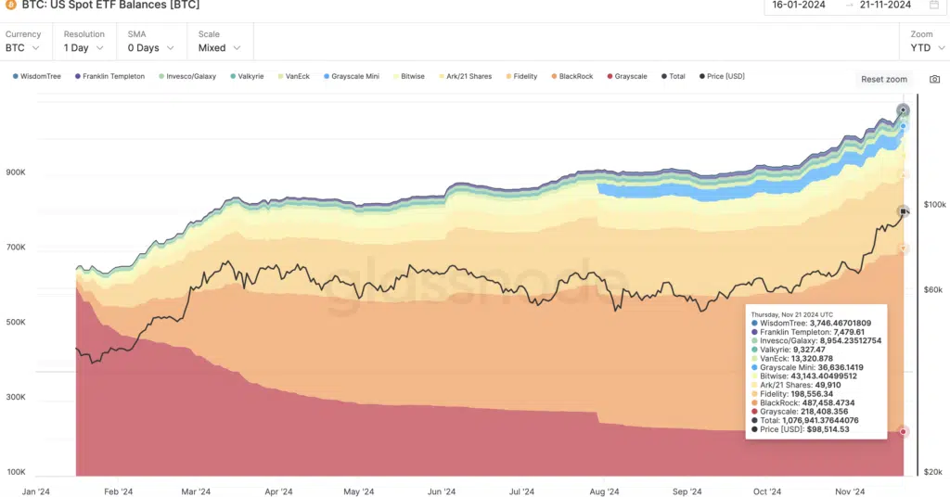This screenshot has height=497, width=950.
Task: Toggle WisdomTree series in legend
Action: click(x=36, y=76)
